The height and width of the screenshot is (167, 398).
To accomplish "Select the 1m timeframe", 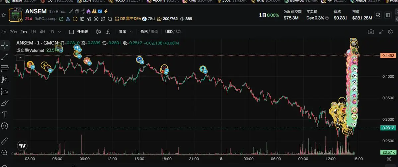I will pos(24,32).
